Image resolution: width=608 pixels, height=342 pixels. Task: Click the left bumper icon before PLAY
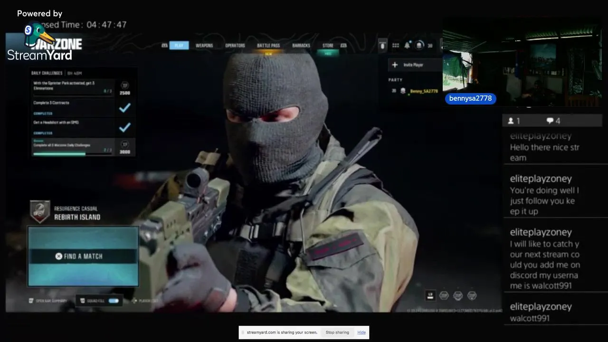click(164, 46)
